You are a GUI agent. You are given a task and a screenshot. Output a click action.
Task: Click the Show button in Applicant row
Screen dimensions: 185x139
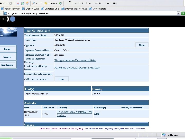coord(142,45)
